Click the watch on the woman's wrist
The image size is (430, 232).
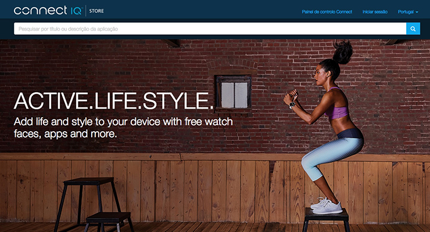[292, 105]
